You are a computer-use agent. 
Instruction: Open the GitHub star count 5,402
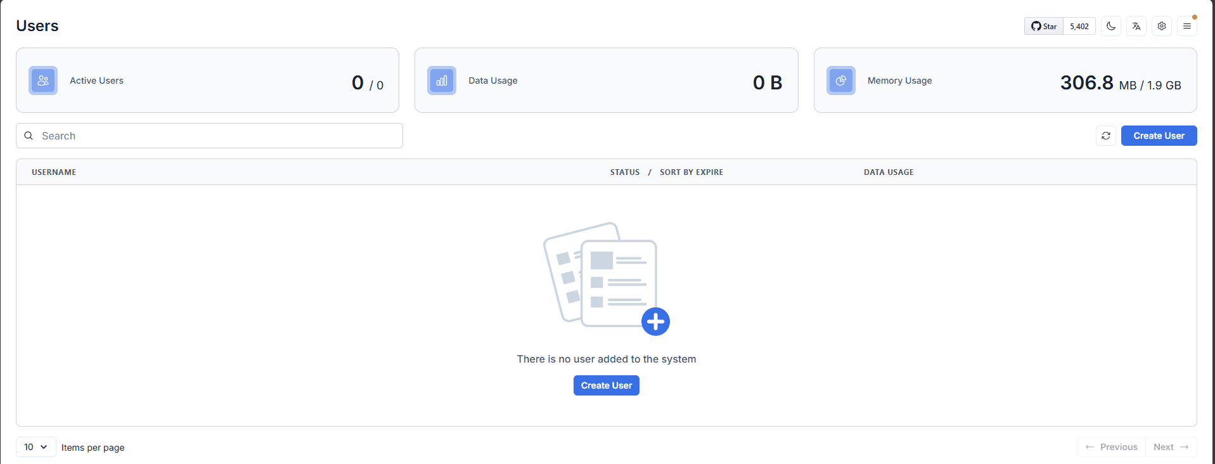coord(1079,26)
